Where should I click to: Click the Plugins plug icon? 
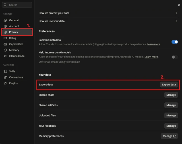pos(5,83)
